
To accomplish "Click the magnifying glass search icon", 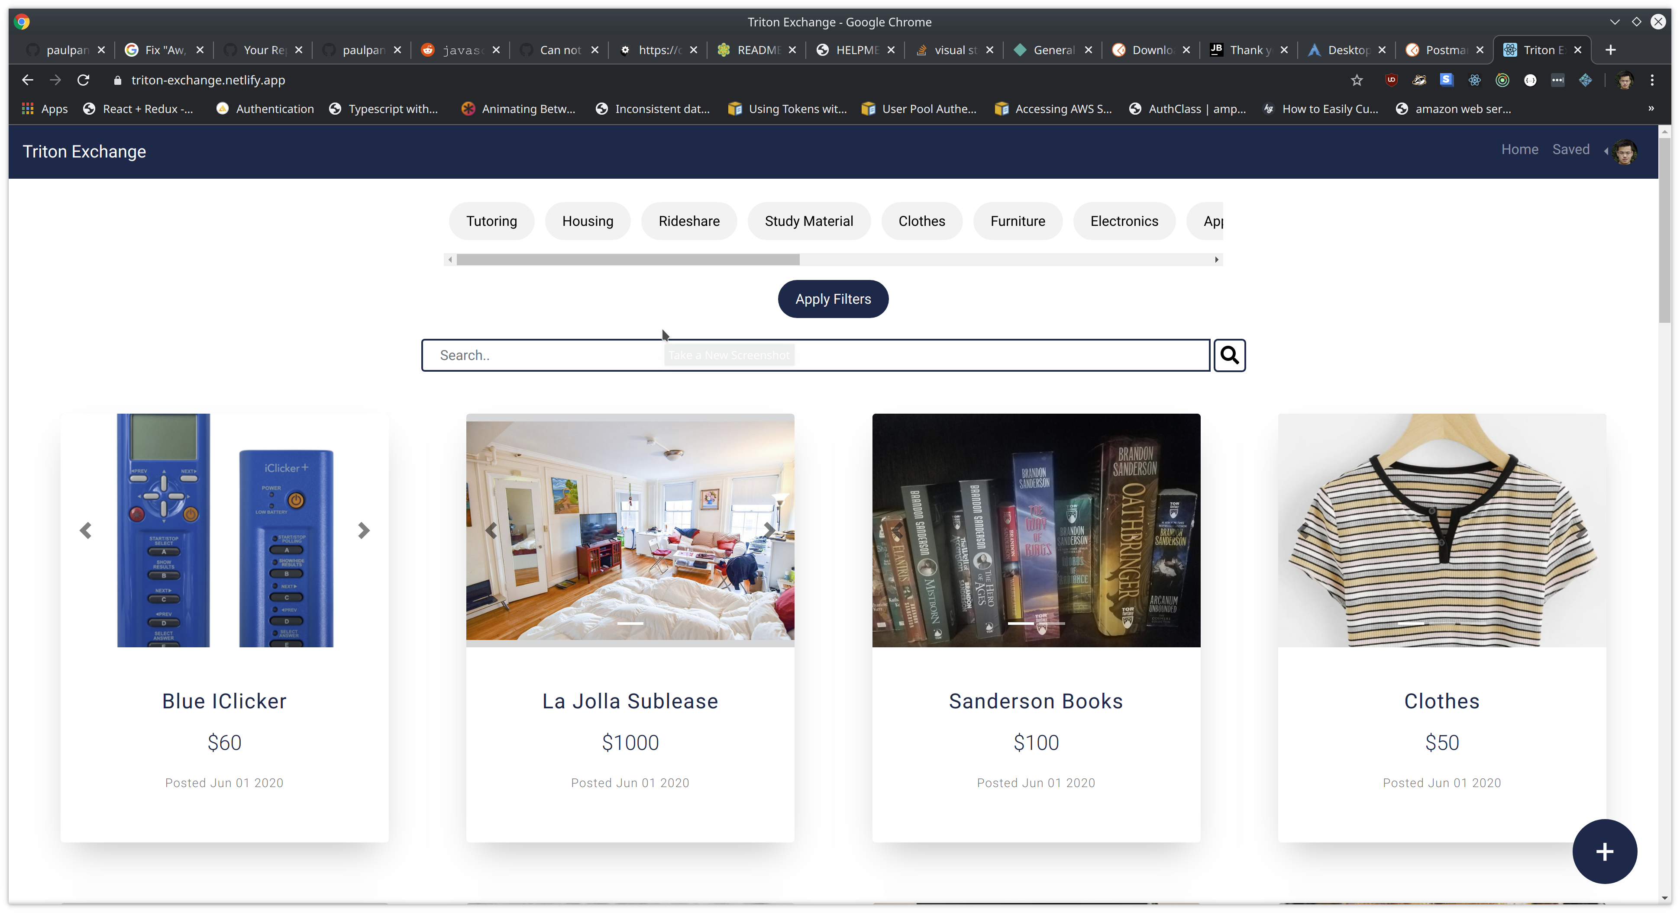I will pyautogui.click(x=1229, y=355).
